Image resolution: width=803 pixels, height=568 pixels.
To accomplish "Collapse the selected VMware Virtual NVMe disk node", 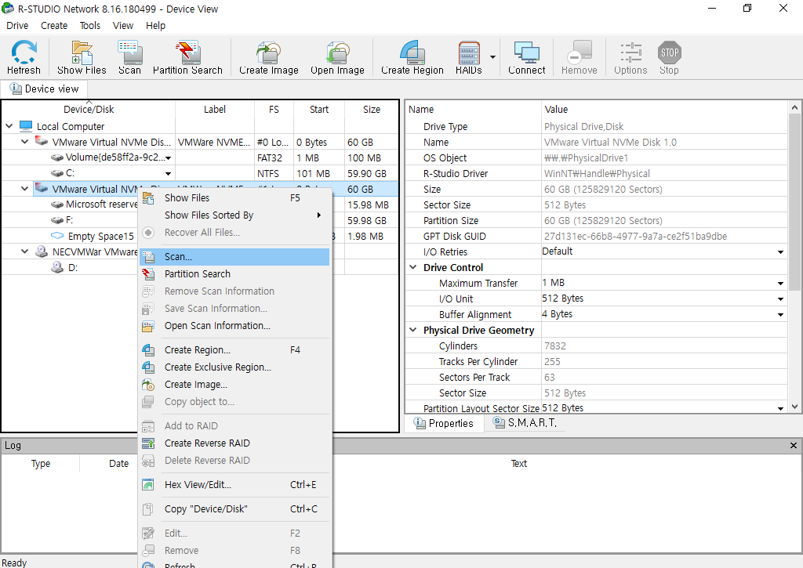I will click(x=24, y=189).
